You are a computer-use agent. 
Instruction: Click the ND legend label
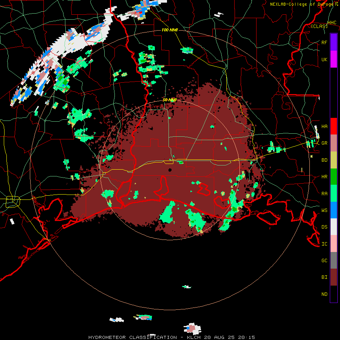click(324, 294)
